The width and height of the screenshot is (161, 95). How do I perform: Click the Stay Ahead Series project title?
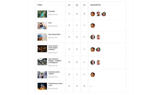click(x=54, y=34)
